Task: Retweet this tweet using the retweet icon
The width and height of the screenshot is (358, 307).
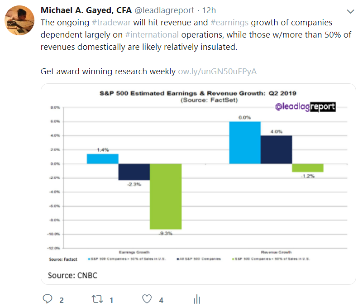Action: click(x=97, y=299)
